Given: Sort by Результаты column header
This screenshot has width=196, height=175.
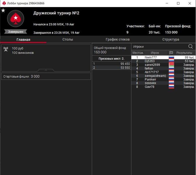Looking at the screenshot, I should point(184,53).
